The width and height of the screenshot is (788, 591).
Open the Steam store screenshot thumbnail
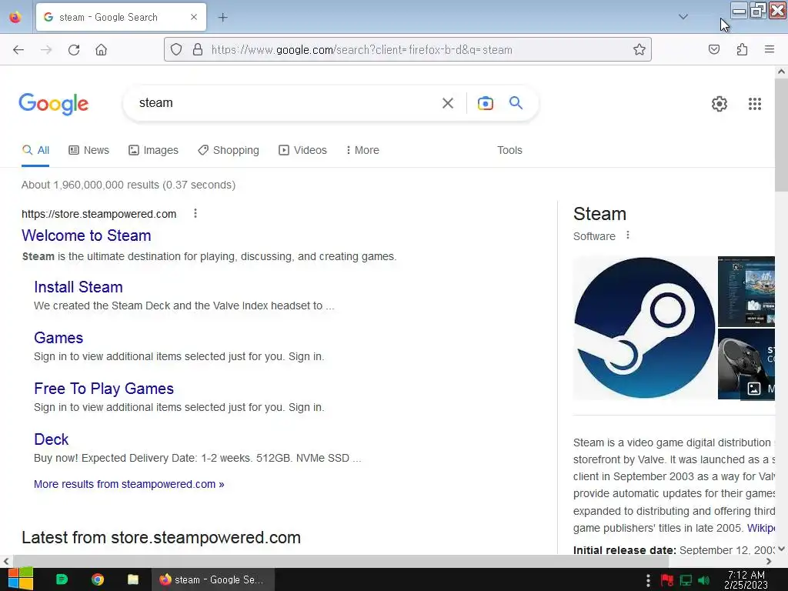(746, 292)
